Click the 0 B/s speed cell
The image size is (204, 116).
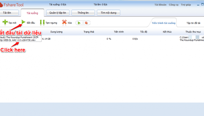pos(135,39)
